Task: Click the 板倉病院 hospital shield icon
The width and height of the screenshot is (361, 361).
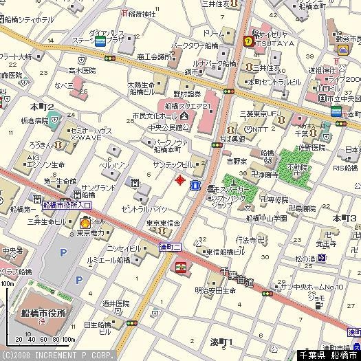Action: 55,120
